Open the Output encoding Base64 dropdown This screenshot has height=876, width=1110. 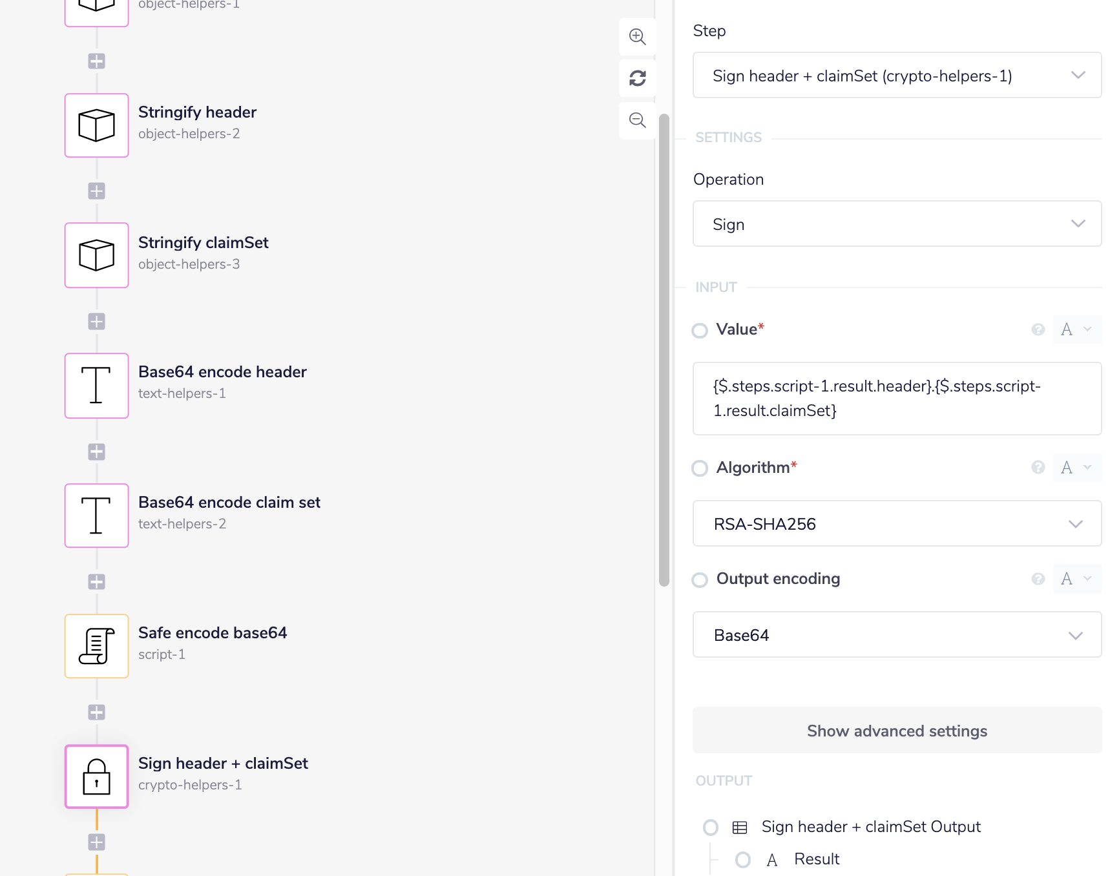point(897,635)
